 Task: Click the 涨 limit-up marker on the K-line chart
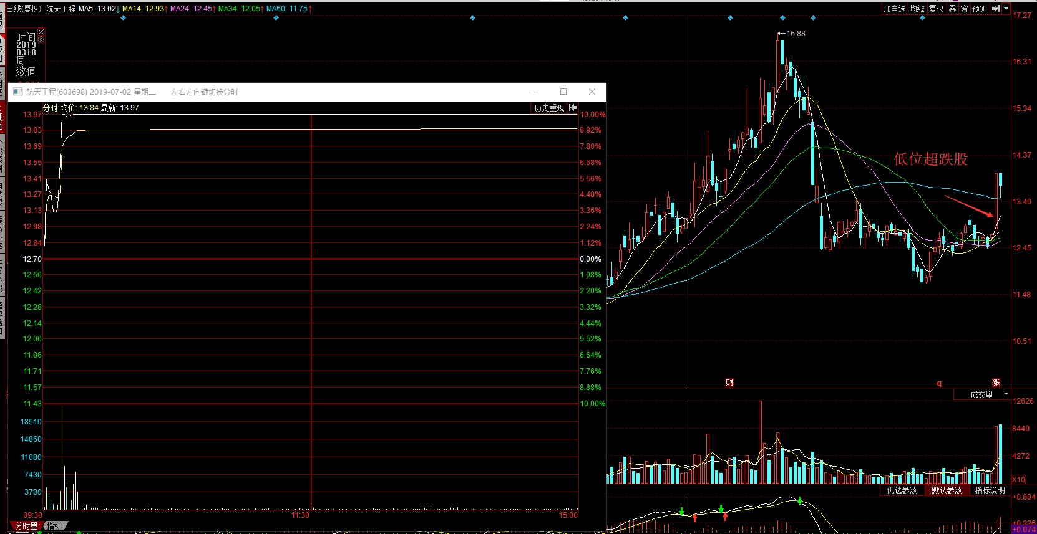pyautogui.click(x=996, y=383)
